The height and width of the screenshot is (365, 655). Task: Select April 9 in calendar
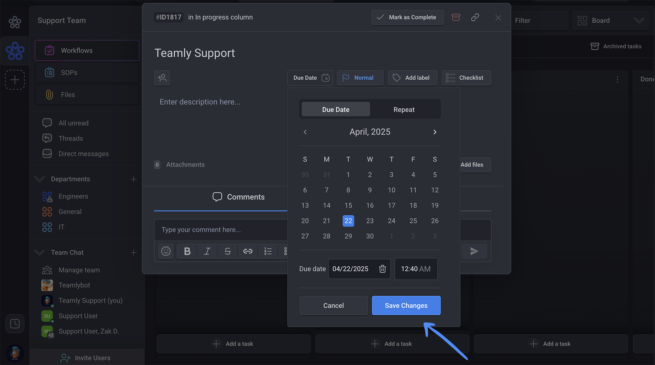(x=370, y=190)
